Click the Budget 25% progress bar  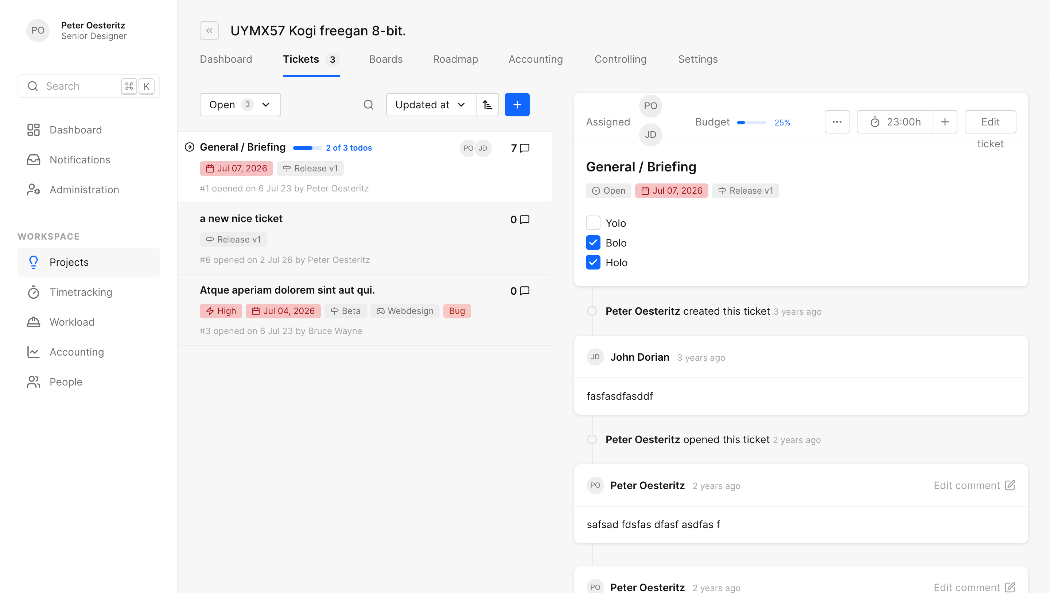[x=752, y=122]
